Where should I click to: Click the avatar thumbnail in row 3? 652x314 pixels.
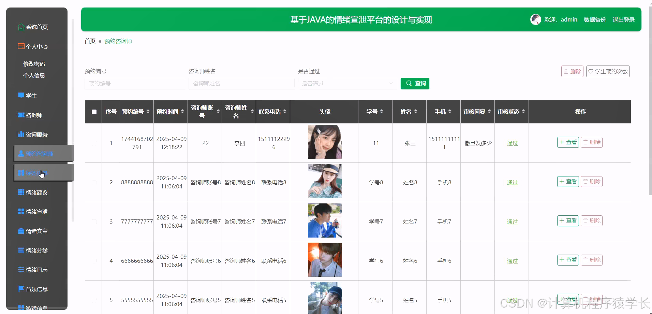coord(325,220)
